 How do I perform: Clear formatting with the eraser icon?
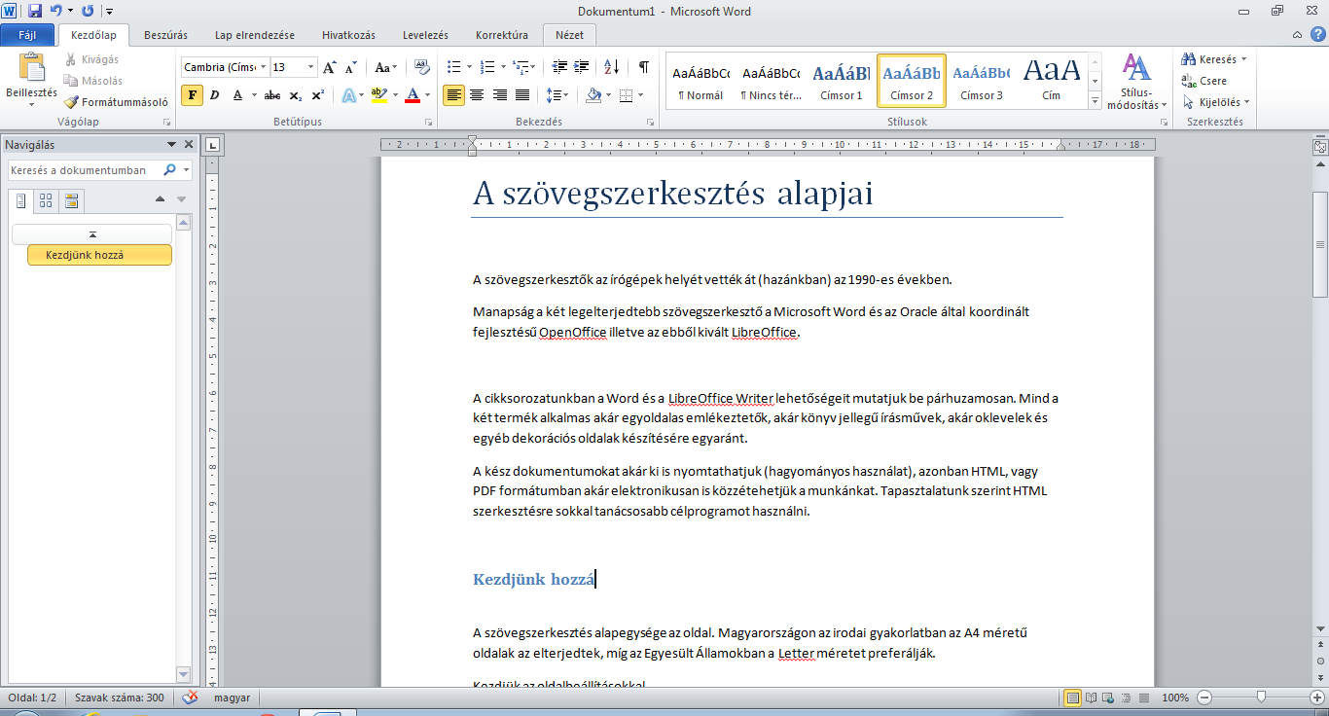(422, 67)
